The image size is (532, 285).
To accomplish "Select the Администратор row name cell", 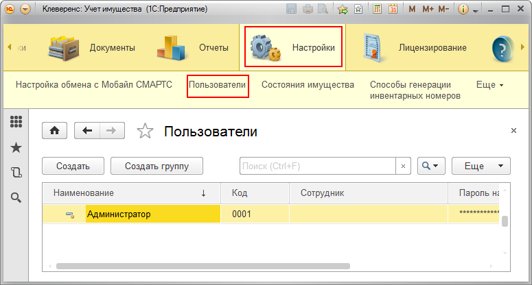I will click(153, 214).
